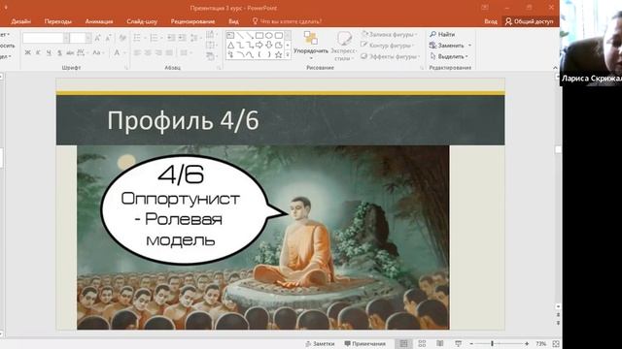This screenshot has height=349, width=622.
Task: Click the Найти button
Action: click(x=442, y=35)
